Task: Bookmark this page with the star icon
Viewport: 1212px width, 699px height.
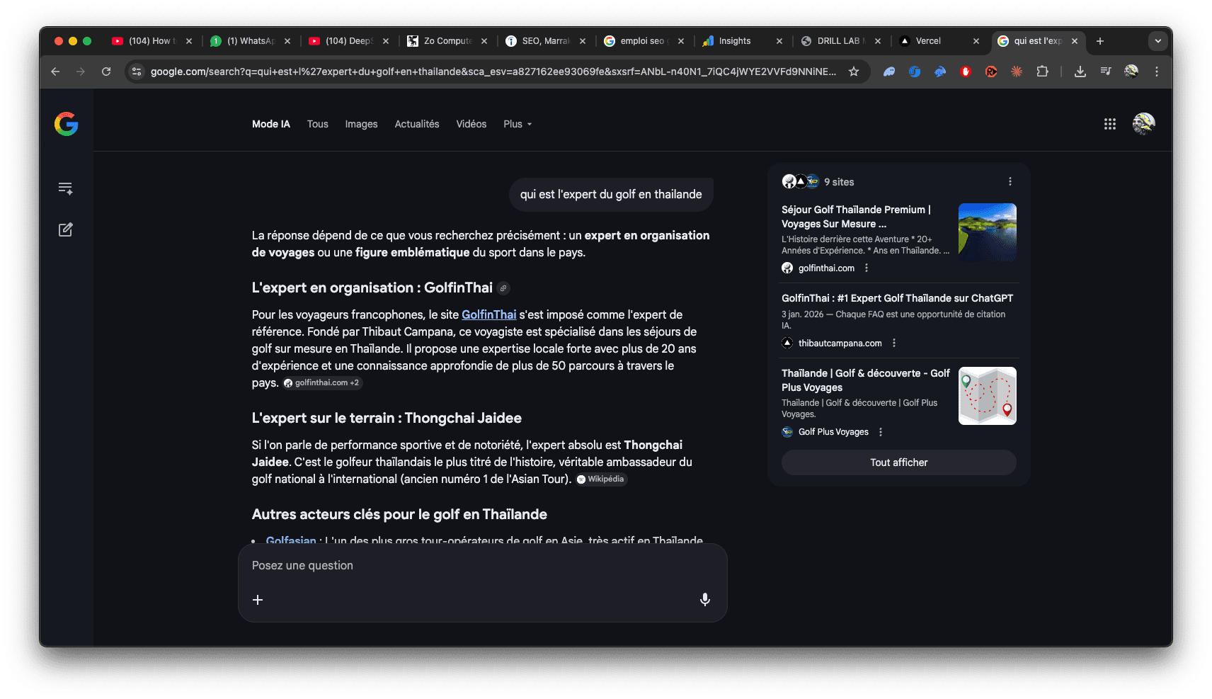Action: pyautogui.click(x=854, y=72)
